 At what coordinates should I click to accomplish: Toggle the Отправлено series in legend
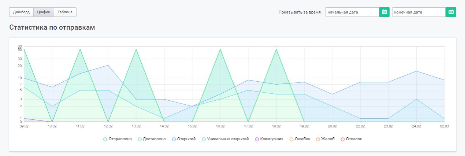point(117,139)
